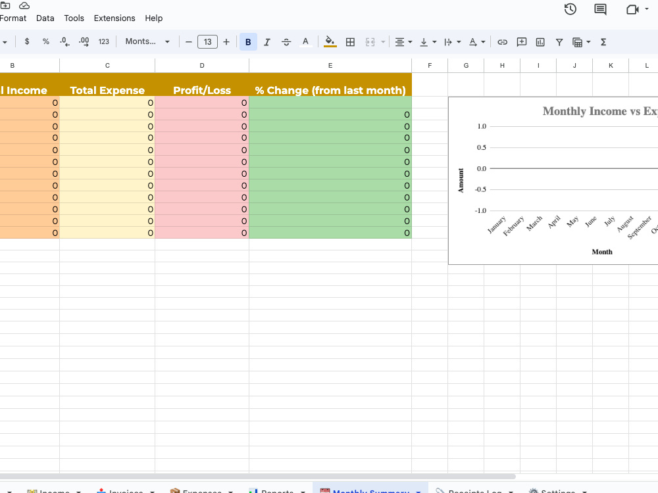The height and width of the screenshot is (493, 658).
Task: Click the cloud document status icon
Action: click(x=24, y=5)
